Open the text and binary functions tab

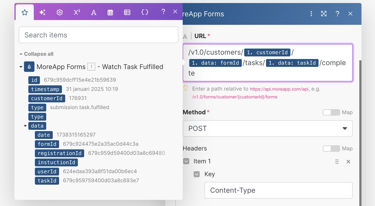(x=93, y=12)
